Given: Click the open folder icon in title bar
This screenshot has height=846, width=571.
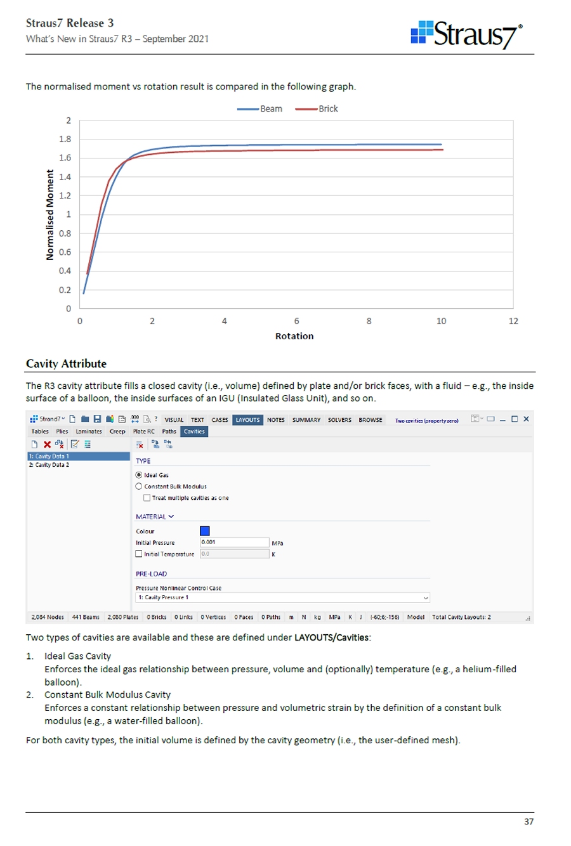Looking at the screenshot, I should (x=85, y=419).
